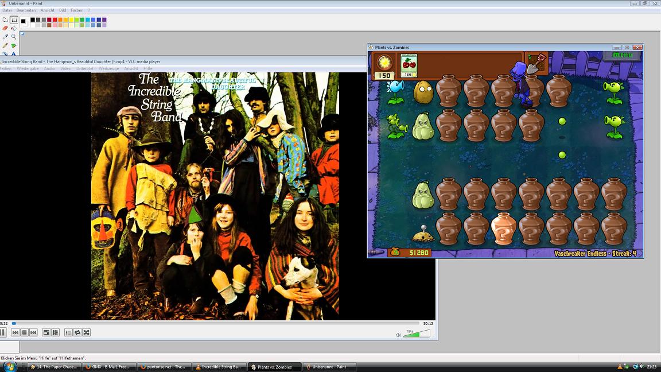Screen dimensions: 661x372
Task: Open VLC extended settings equalizer icon
Action: (55, 332)
